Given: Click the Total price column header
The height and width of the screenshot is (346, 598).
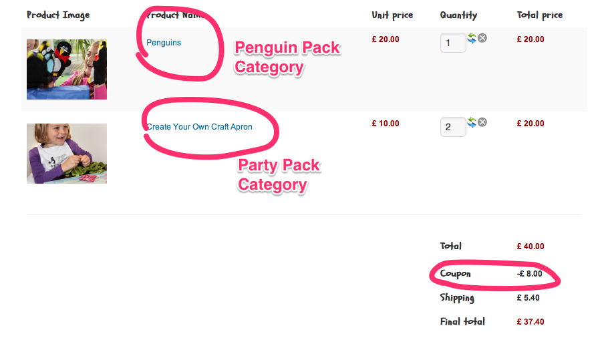Looking at the screenshot, I should pyautogui.click(x=540, y=15).
